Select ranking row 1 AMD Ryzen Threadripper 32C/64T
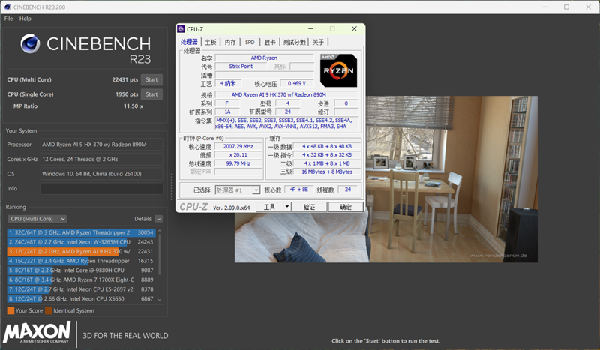This screenshot has width=600, height=350. [x=82, y=232]
